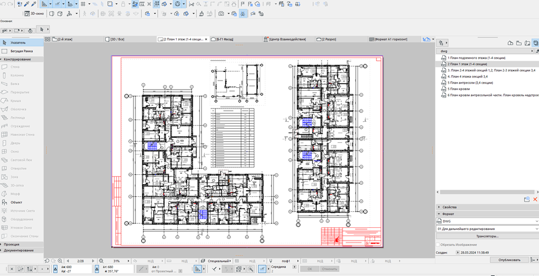
Task: Open the 3D-окно view
Action: pyautogui.click(x=34, y=14)
